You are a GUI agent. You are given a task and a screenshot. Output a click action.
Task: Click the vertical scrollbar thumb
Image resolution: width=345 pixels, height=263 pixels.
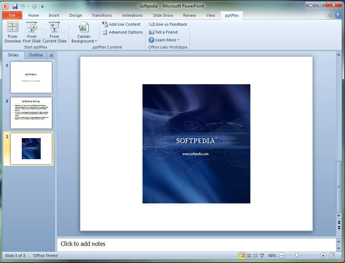[x=339, y=187]
